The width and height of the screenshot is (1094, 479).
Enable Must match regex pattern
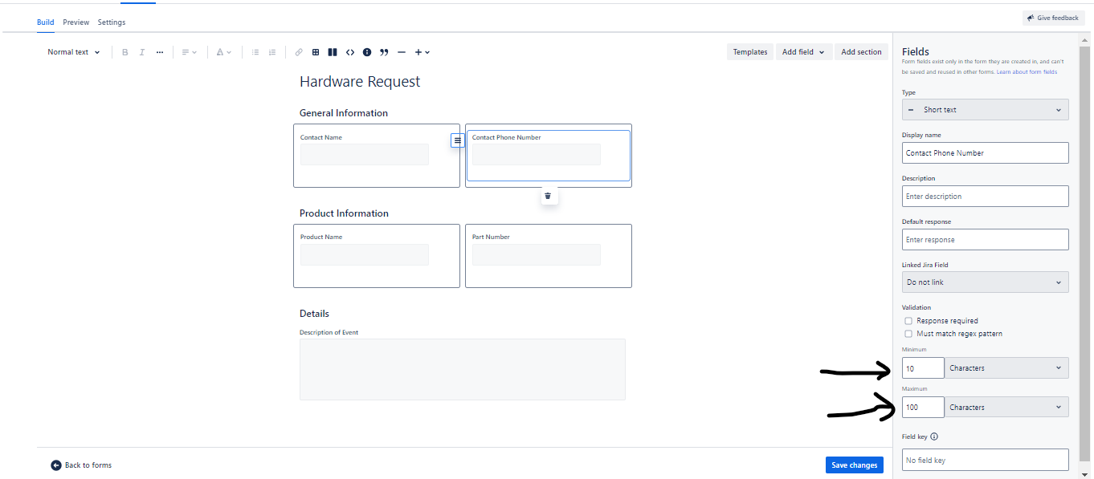click(x=908, y=334)
